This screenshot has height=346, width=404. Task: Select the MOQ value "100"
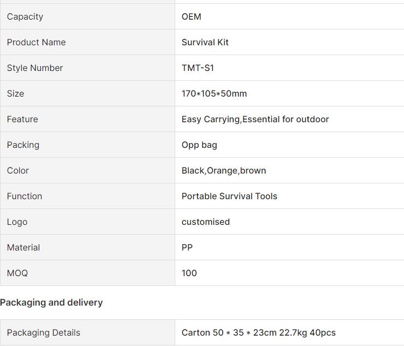point(189,273)
